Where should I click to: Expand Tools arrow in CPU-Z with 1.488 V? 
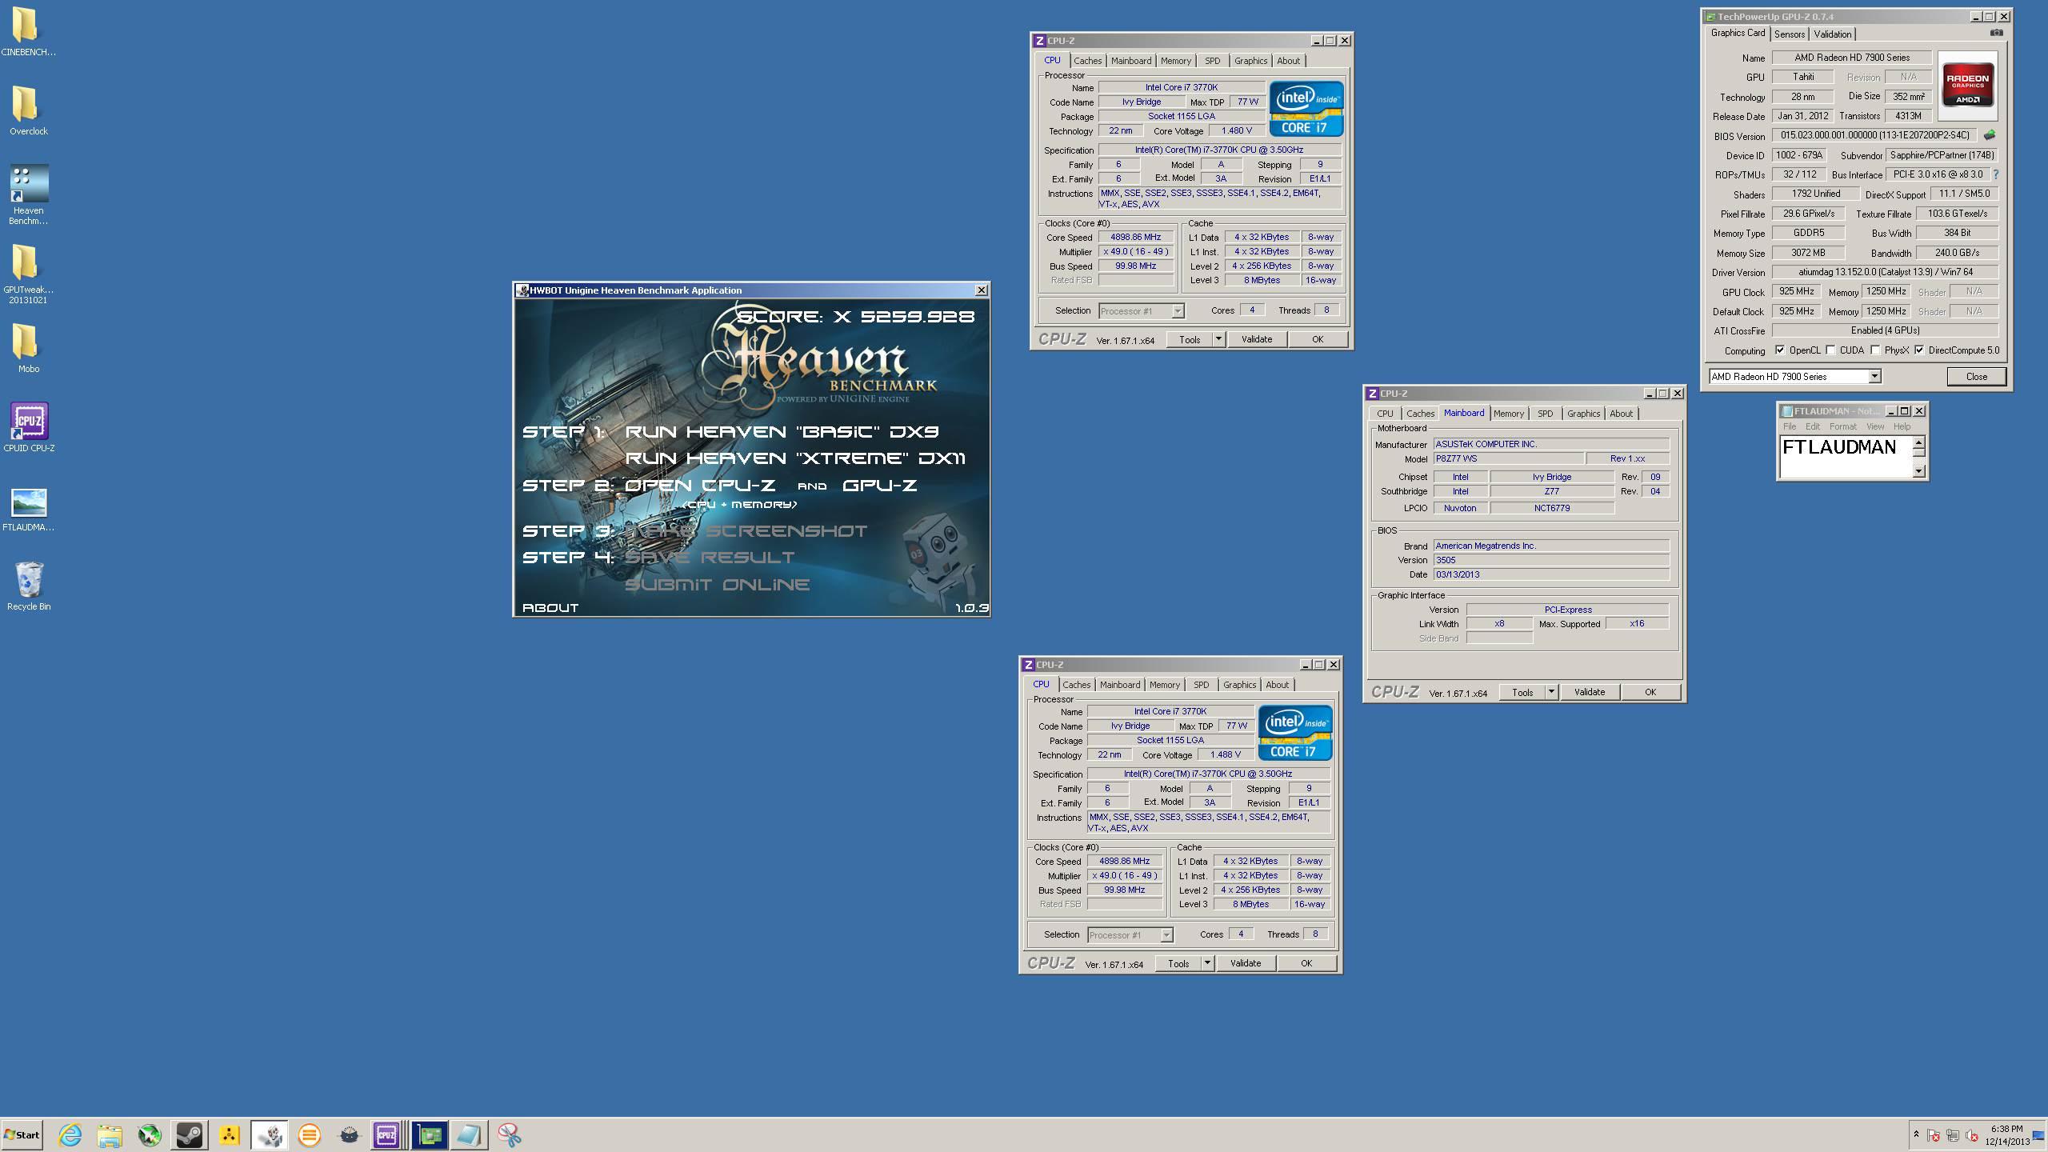1207,963
